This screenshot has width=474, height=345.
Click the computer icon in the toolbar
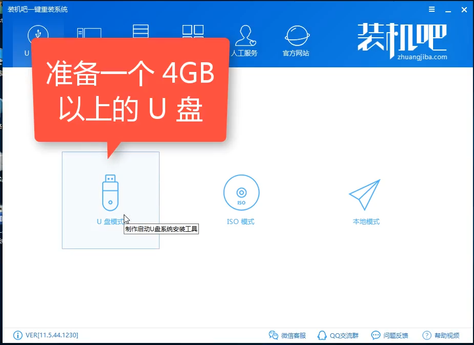[89, 32]
